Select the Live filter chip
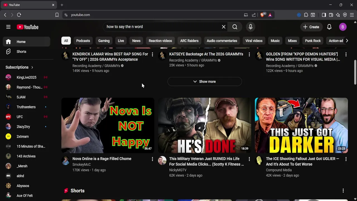 point(121,41)
